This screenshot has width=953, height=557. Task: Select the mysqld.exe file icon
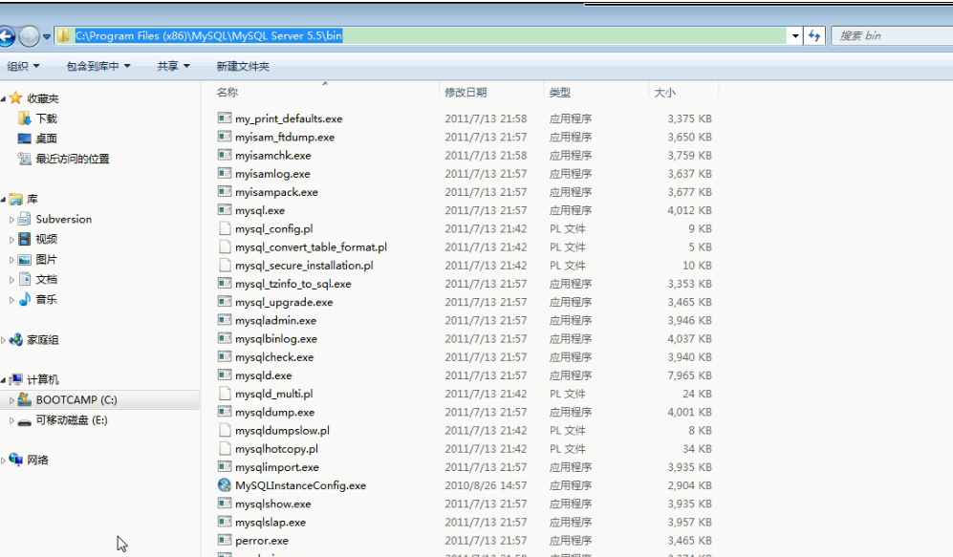225,375
